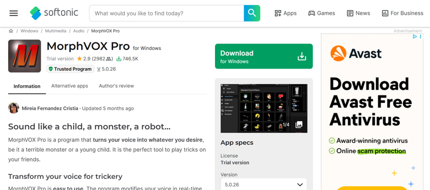Click the Trusted Program badge
This screenshot has width=430, height=190.
point(70,69)
